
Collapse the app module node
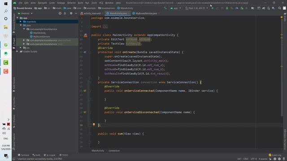17,18
